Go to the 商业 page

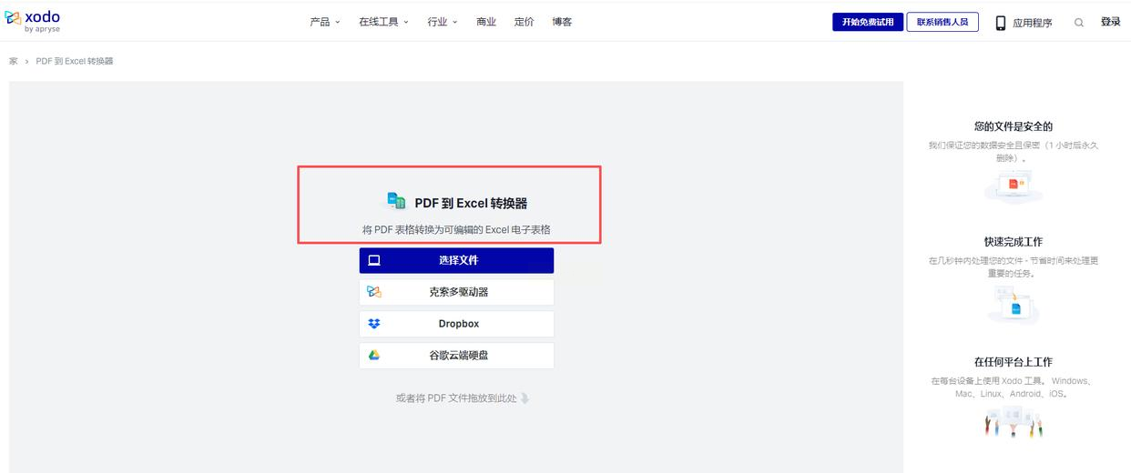tap(486, 22)
